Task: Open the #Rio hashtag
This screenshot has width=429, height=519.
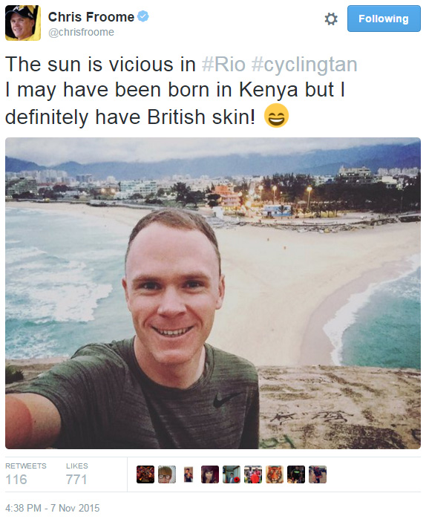Action: (x=223, y=64)
